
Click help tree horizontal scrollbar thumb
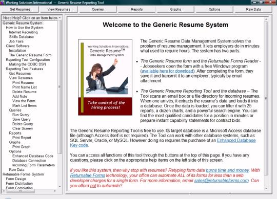[x=21, y=191]
